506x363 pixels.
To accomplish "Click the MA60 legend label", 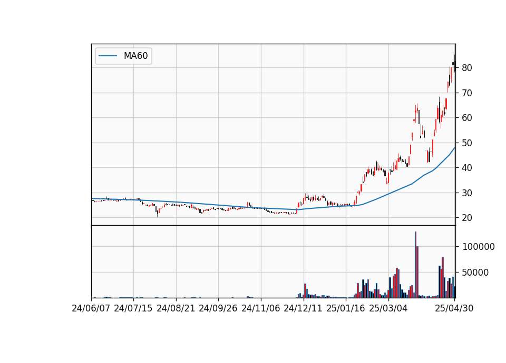I will pos(135,56).
